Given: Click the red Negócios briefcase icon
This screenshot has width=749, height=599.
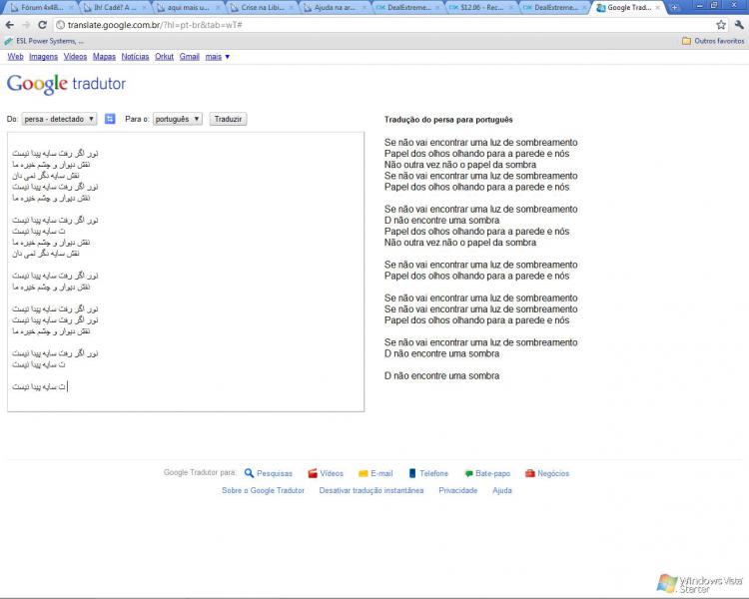Looking at the screenshot, I should (529, 473).
